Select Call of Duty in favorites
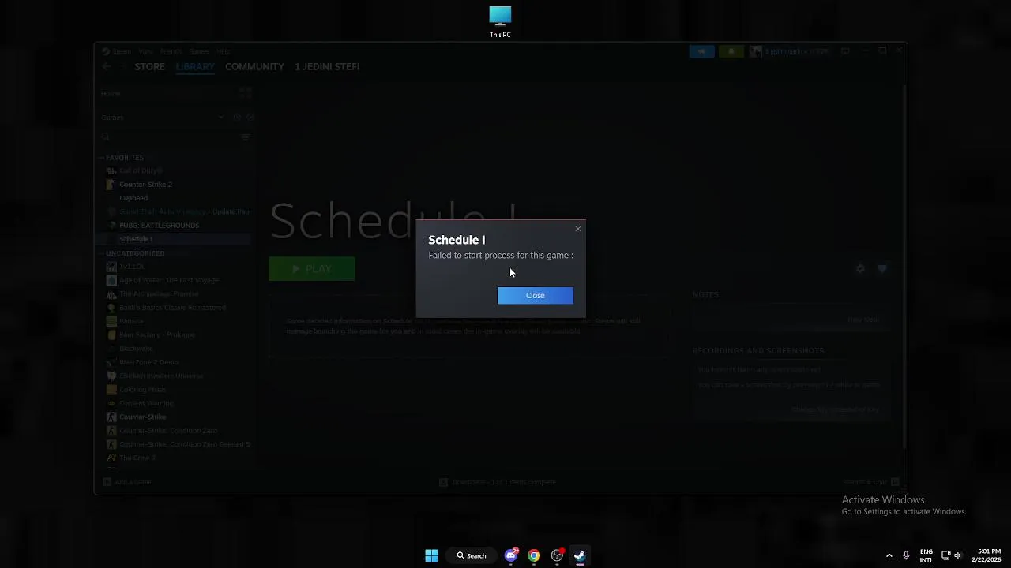Viewport: 1011px width, 568px height. 141,170
